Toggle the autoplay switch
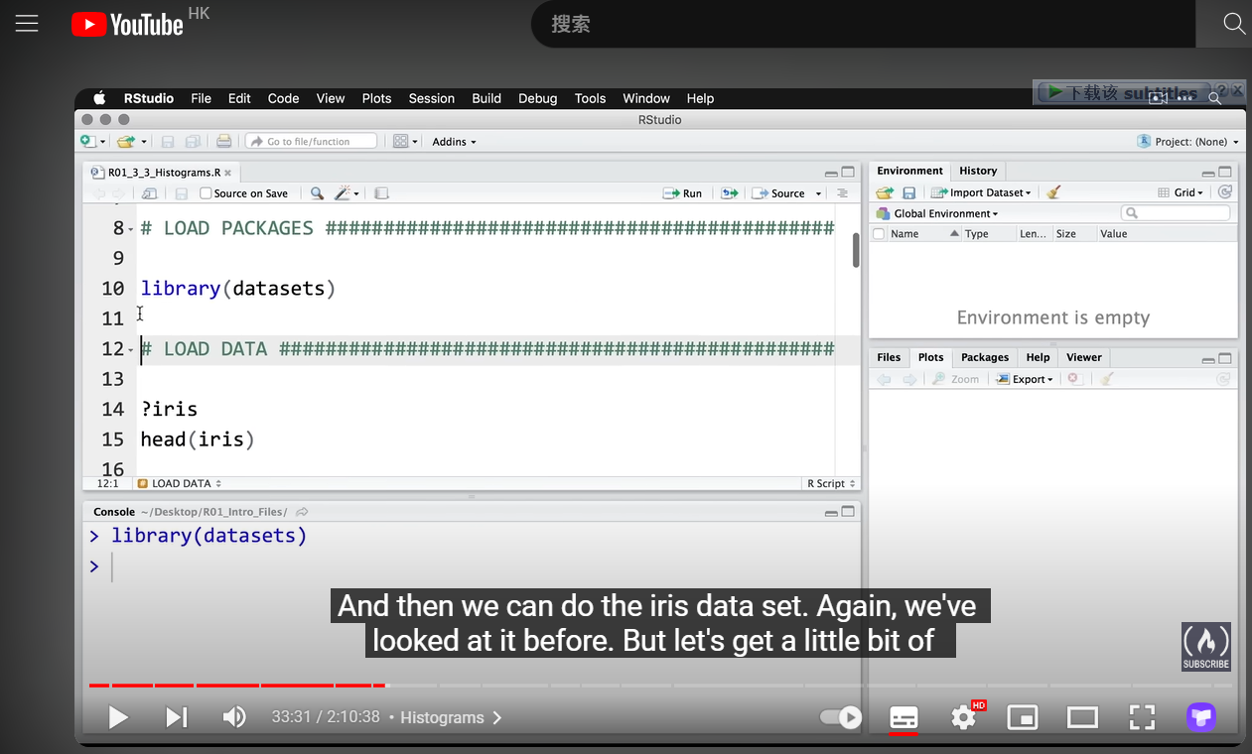 (x=840, y=717)
